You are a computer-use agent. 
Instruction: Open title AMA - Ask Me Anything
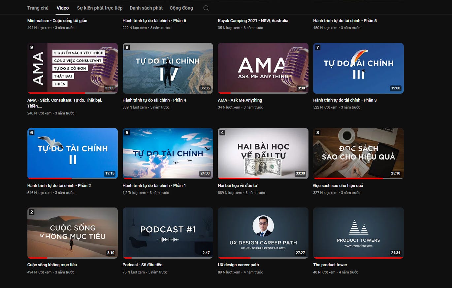pos(240,100)
